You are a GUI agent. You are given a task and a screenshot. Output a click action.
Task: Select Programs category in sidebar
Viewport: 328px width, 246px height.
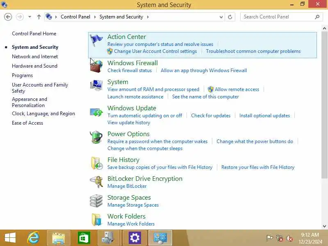point(23,75)
